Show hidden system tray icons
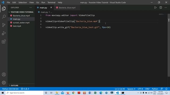This screenshot has height=95, width=170. 138,93
